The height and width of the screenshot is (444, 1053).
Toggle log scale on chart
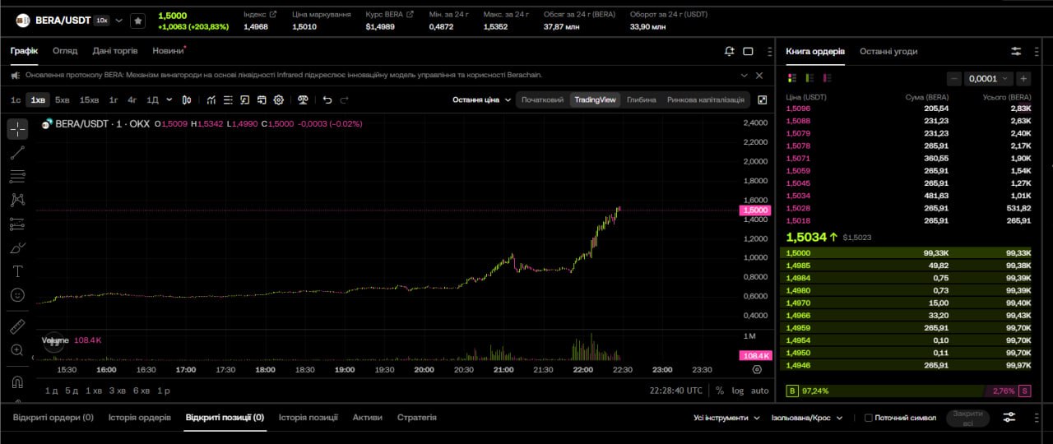pos(737,391)
